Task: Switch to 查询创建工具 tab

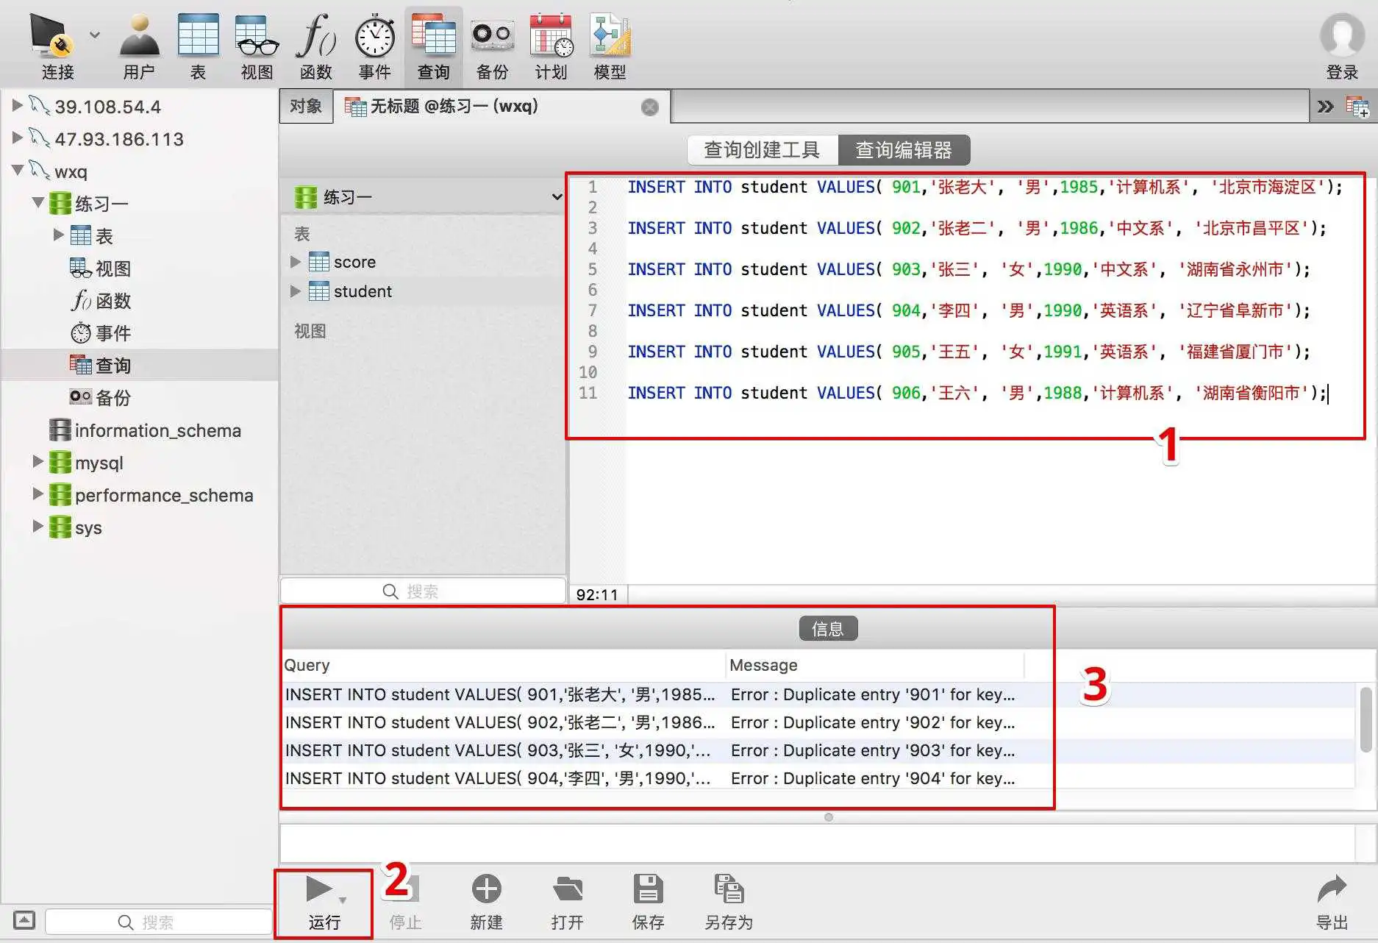Action: point(762,150)
